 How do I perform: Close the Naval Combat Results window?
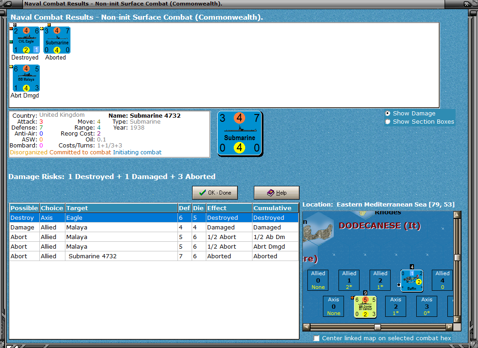tap(467, 4)
